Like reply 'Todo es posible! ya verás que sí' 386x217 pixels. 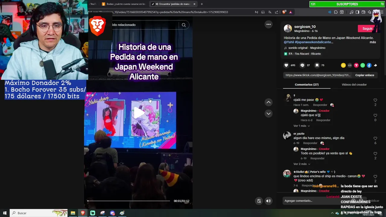[x=375, y=154]
